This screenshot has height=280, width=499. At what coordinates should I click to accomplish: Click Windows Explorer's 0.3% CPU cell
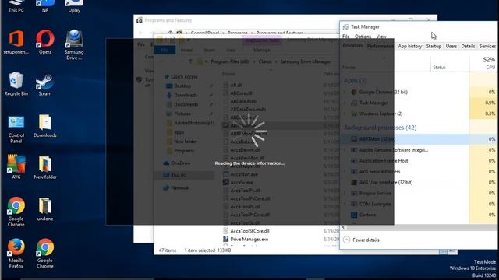pyautogui.click(x=483, y=114)
